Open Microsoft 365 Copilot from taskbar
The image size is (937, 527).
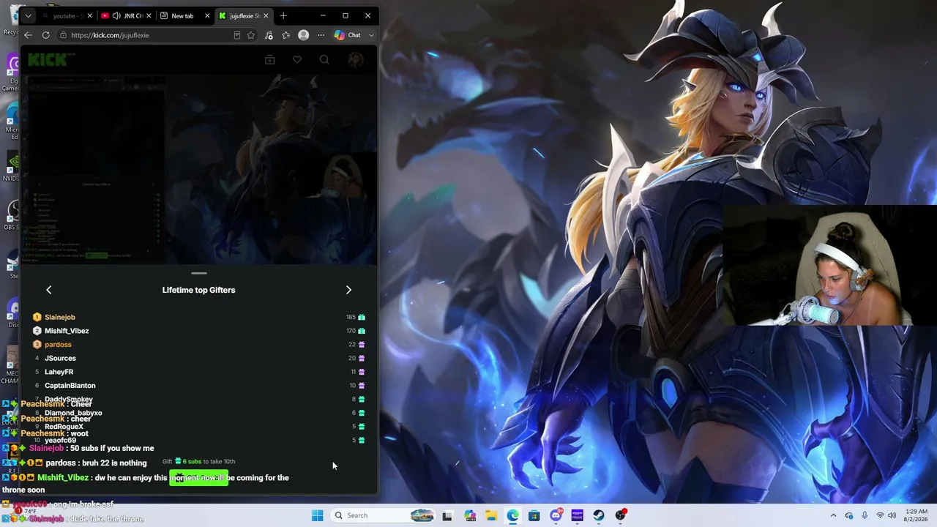(x=470, y=515)
